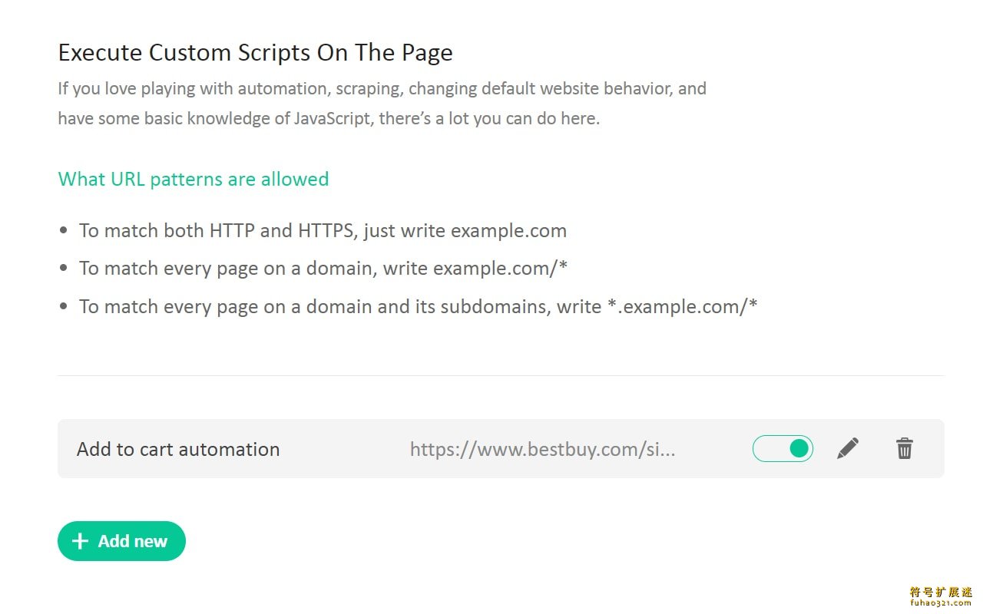
Task: Click the Add new button
Action: (x=121, y=541)
